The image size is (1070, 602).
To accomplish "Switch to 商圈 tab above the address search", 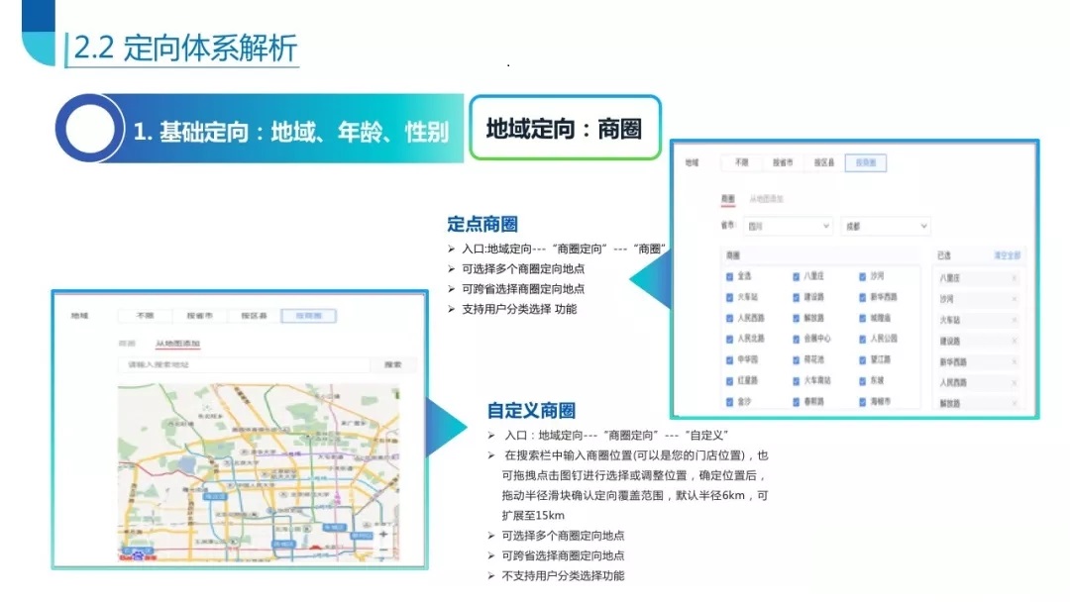I will tap(127, 344).
